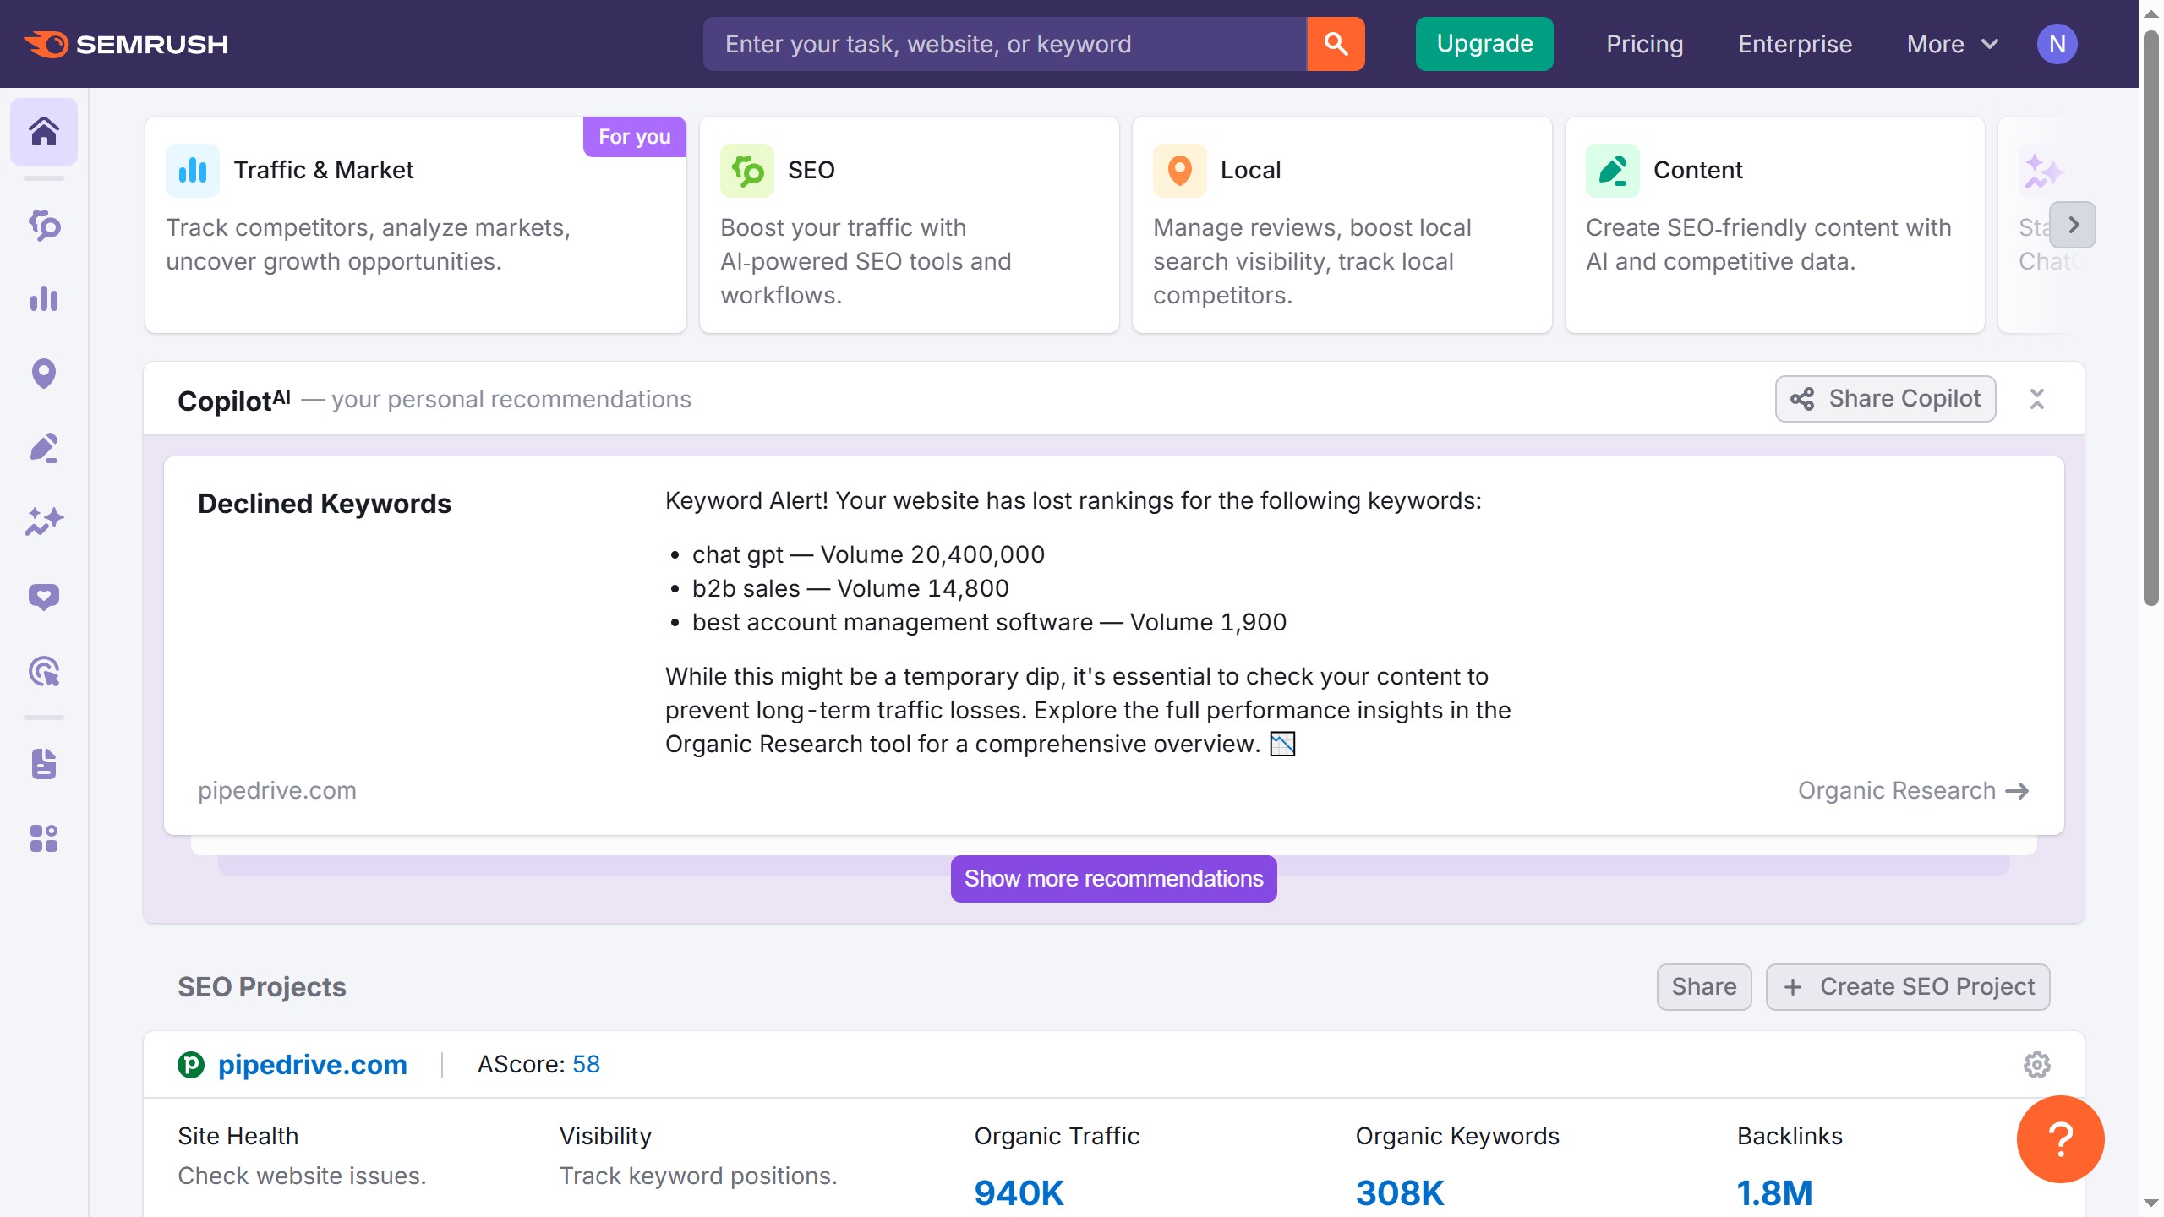This screenshot has height=1217, width=2164.
Task: Click the vertical page scrollbar thumb
Action: pyautogui.click(x=2151, y=319)
